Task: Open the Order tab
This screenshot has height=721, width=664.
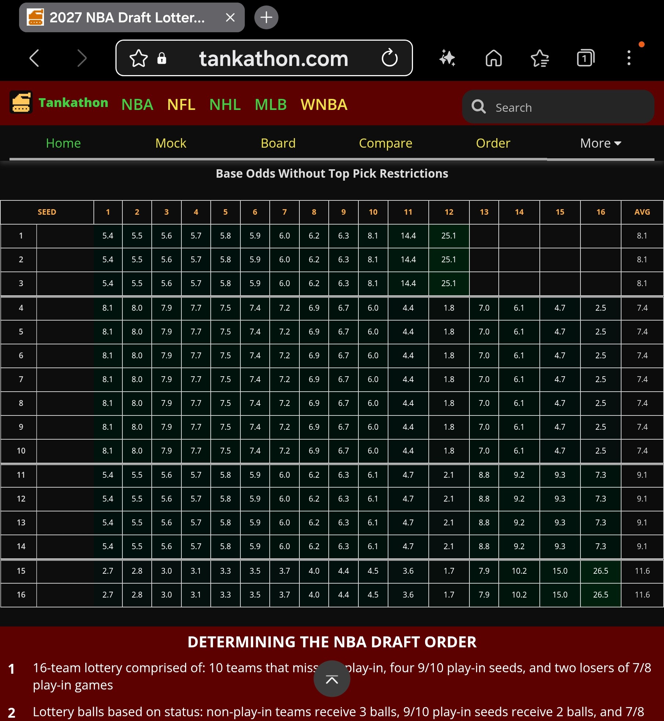Action: [493, 143]
